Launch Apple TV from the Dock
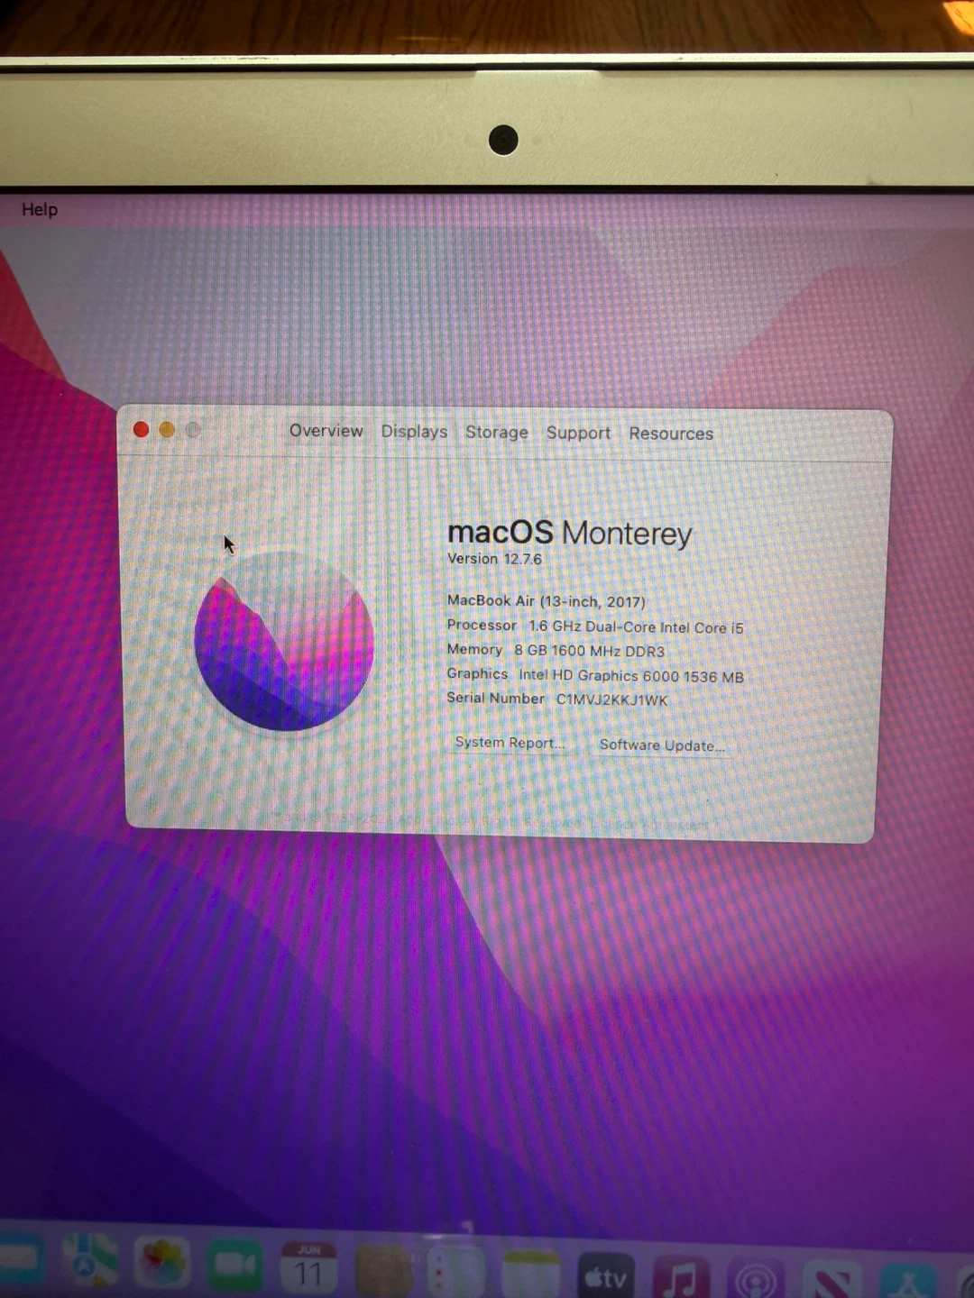The height and width of the screenshot is (1298, 974). point(605,1275)
